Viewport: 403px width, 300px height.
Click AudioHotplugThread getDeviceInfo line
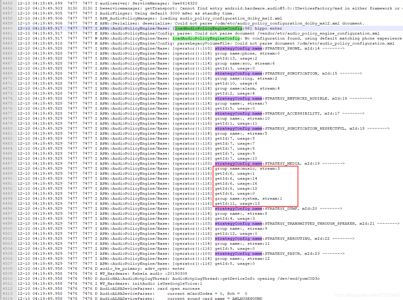(210, 279)
